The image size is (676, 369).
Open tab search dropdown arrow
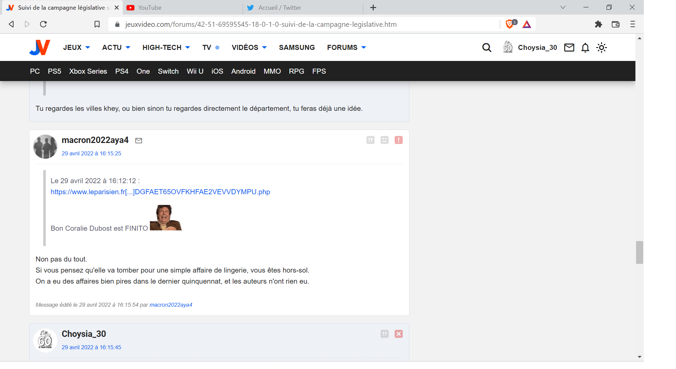click(563, 7)
